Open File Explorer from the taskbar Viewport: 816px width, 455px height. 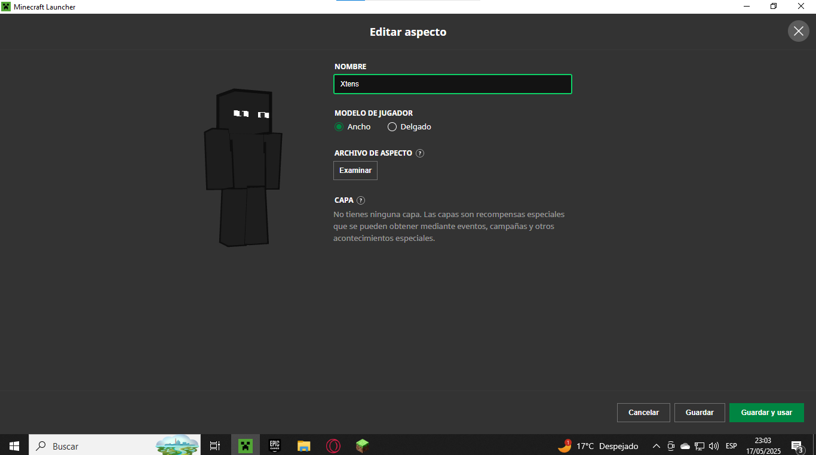coord(304,445)
